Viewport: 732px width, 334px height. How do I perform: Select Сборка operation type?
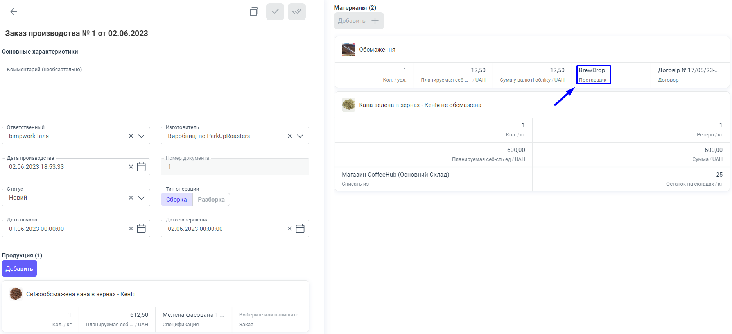[x=176, y=200]
